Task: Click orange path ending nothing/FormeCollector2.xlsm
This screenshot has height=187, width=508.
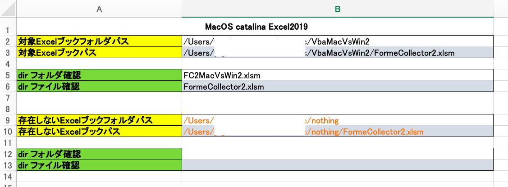Action: pos(338,132)
